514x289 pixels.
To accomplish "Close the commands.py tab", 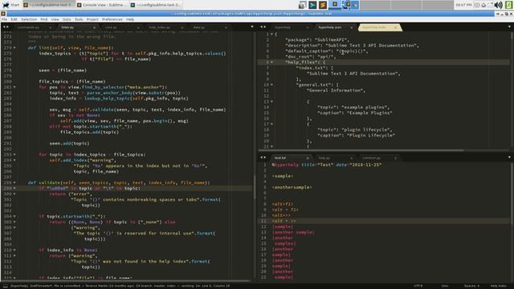I will 50,27.
